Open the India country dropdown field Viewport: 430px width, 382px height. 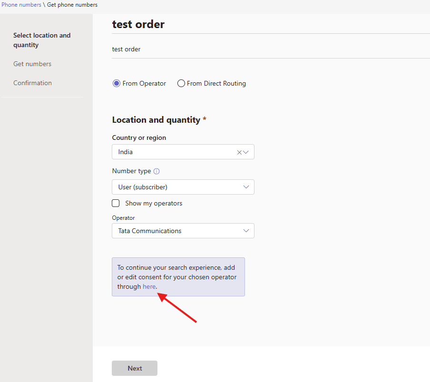point(174,152)
